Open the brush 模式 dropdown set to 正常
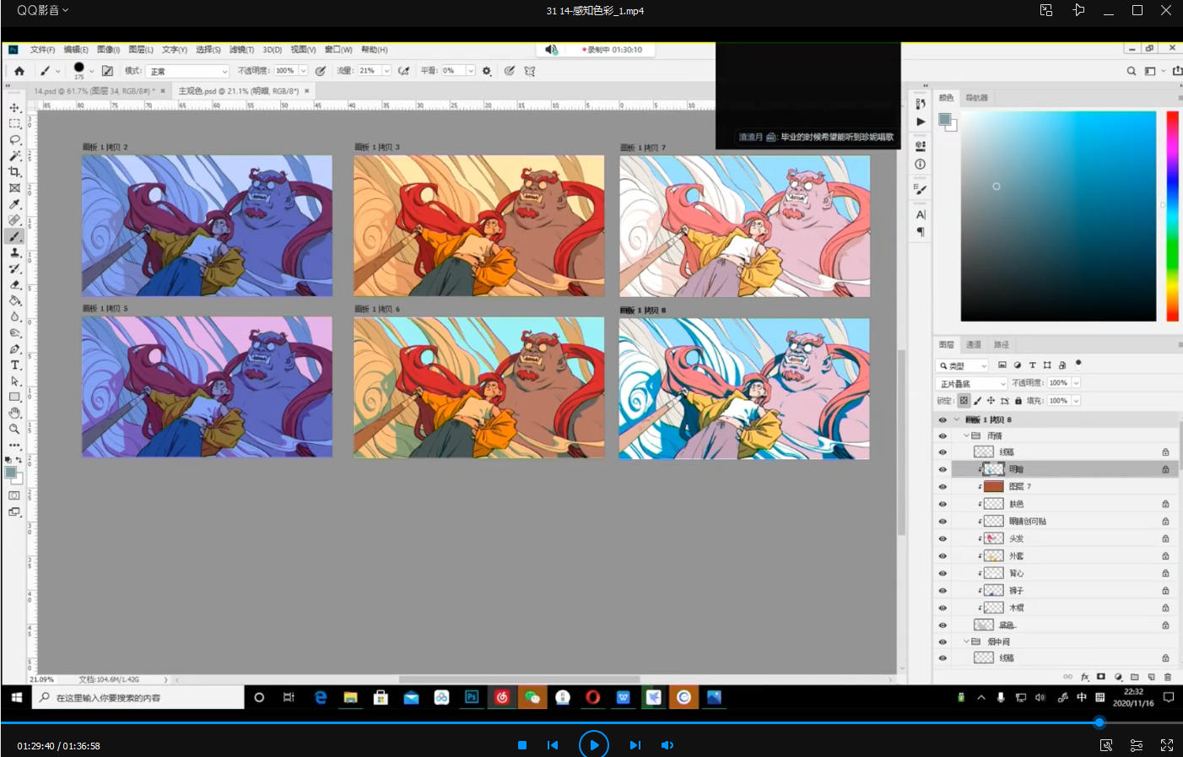 click(x=187, y=71)
